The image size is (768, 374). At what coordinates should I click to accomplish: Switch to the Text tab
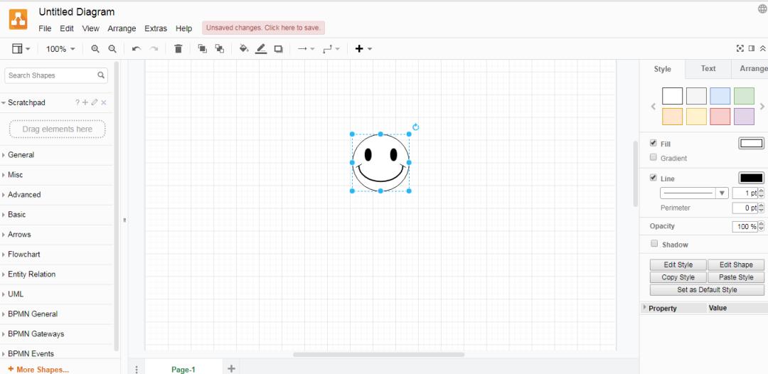[x=708, y=68]
